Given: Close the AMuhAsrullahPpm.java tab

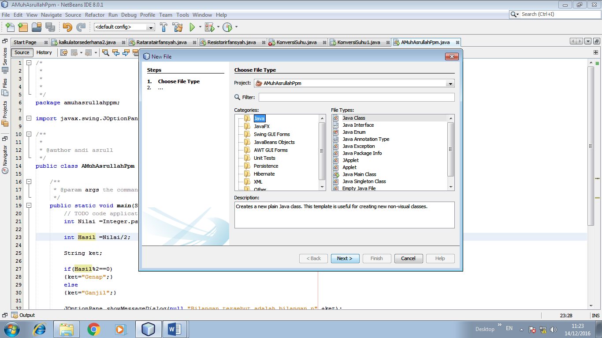Looking at the screenshot, I should click(458, 42).
